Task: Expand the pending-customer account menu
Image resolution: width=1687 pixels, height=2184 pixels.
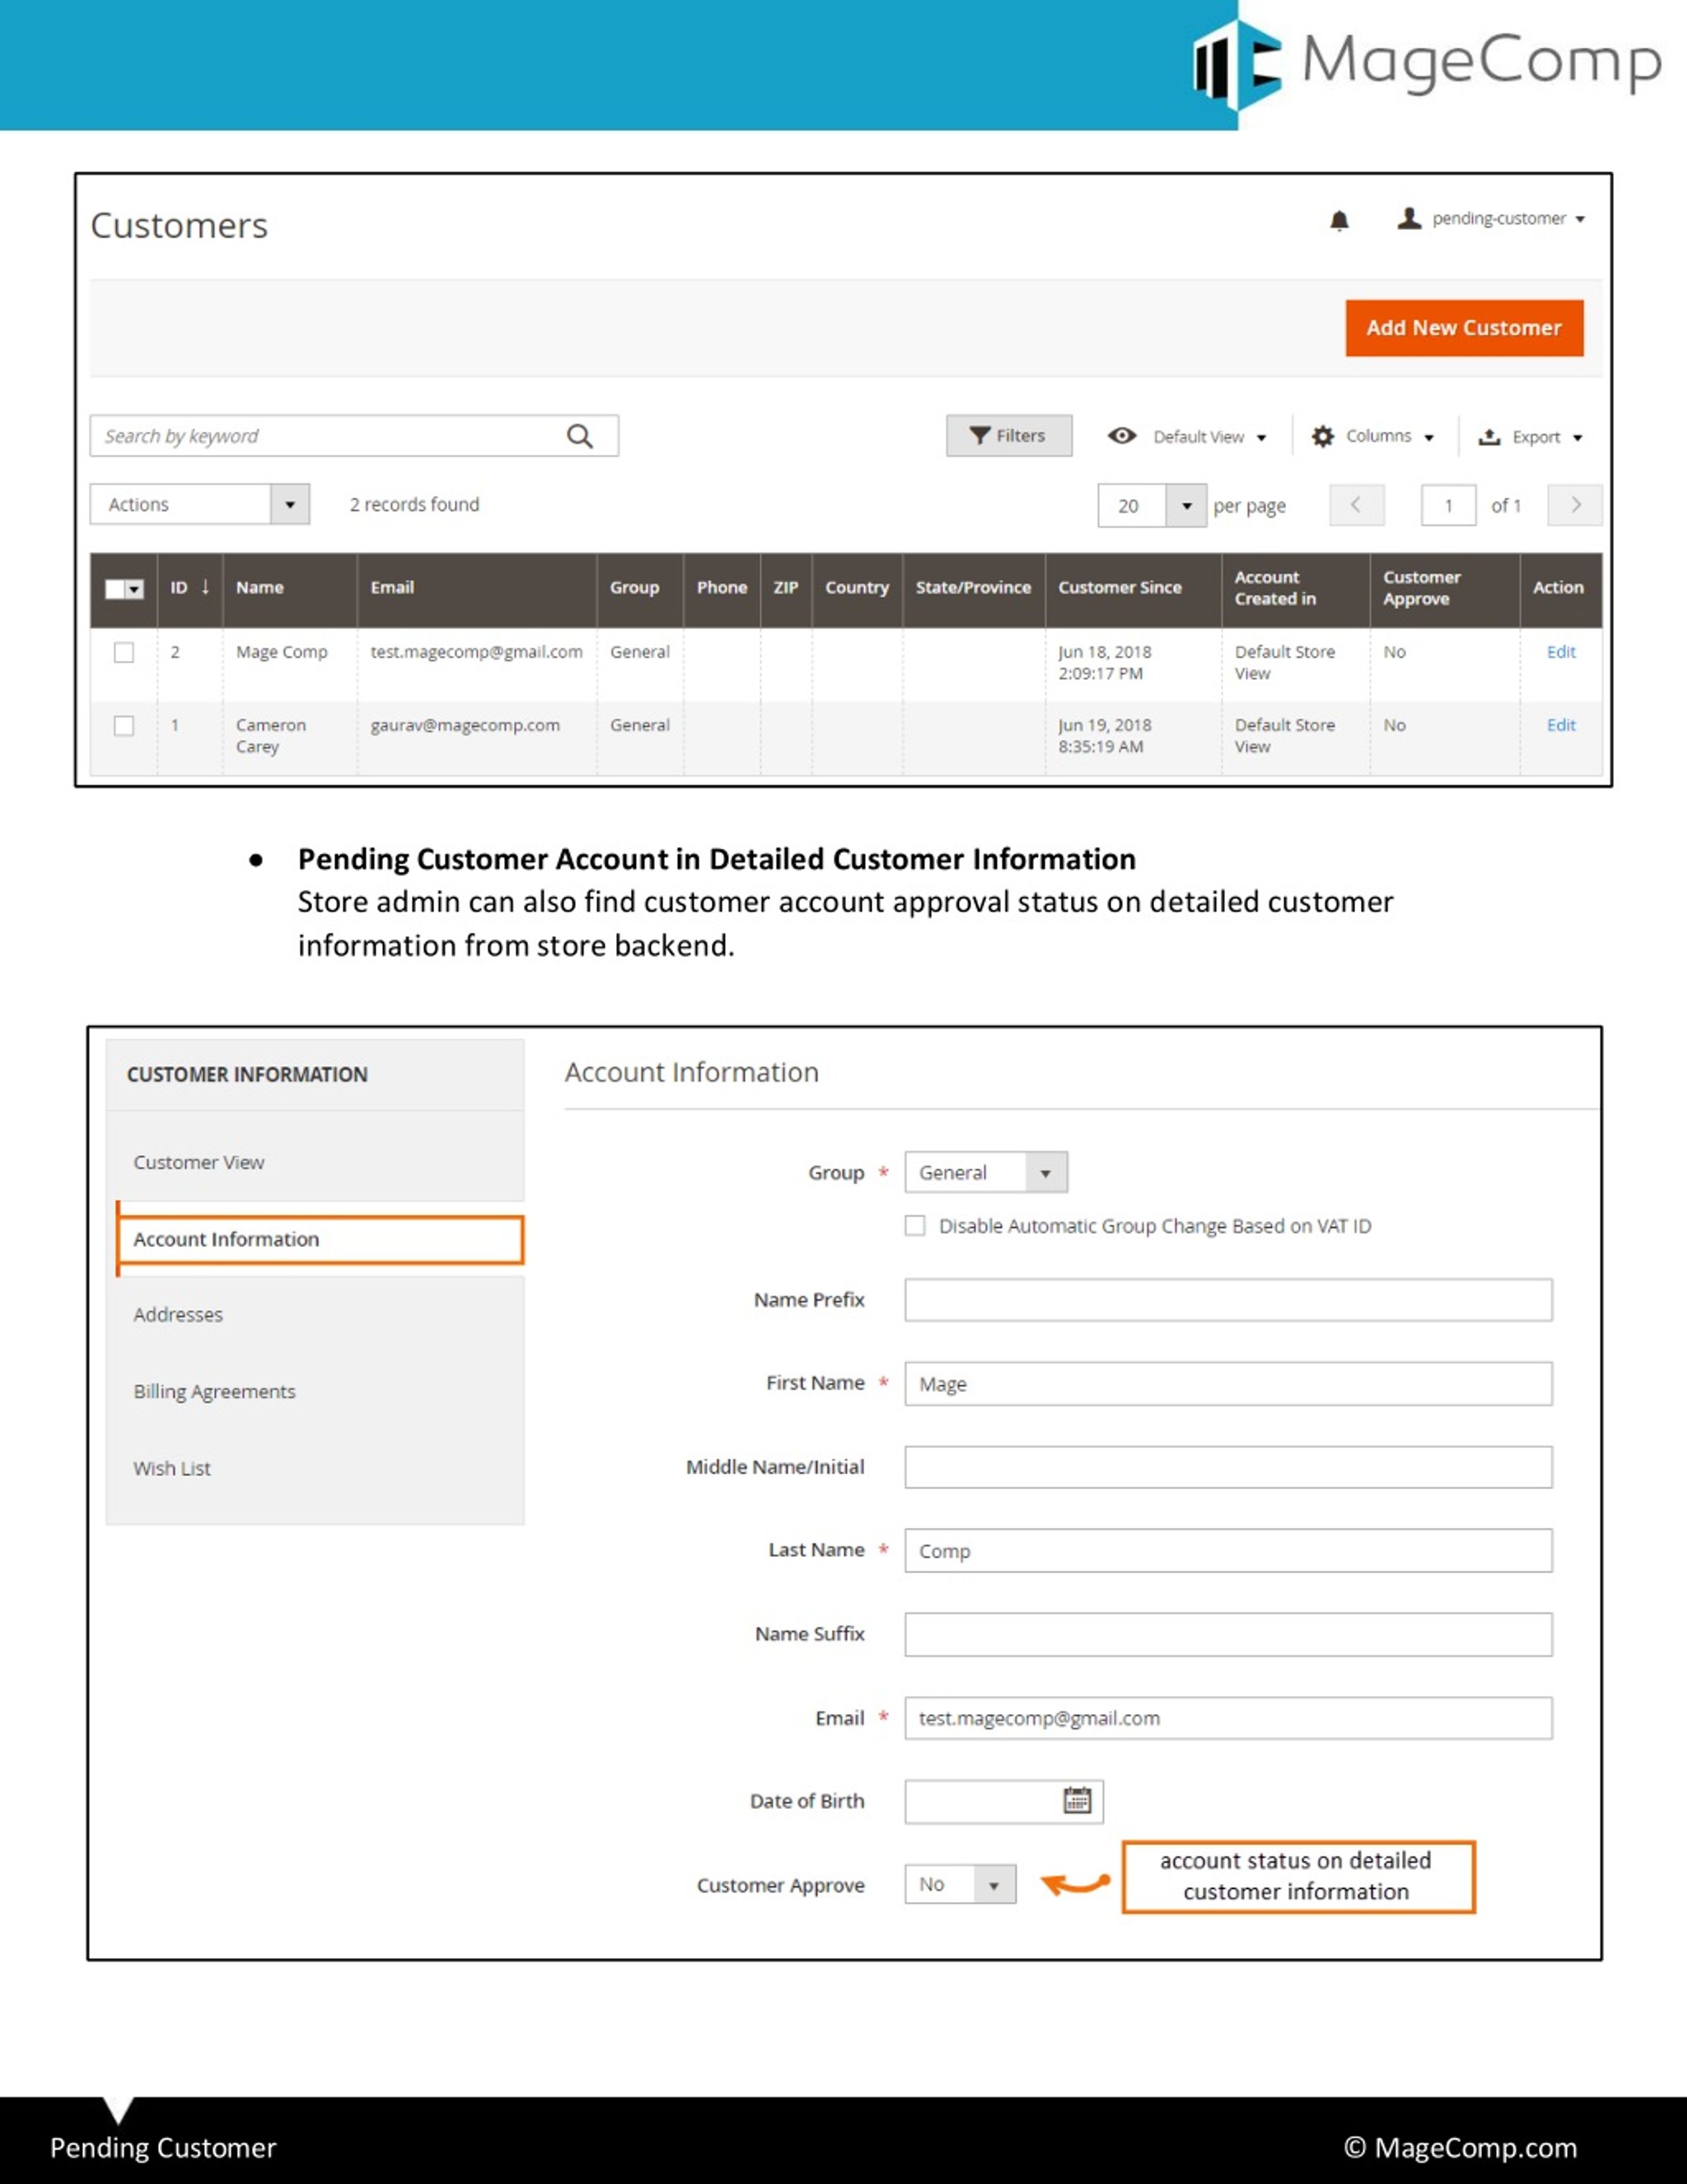Action: tap(1580, 219)
